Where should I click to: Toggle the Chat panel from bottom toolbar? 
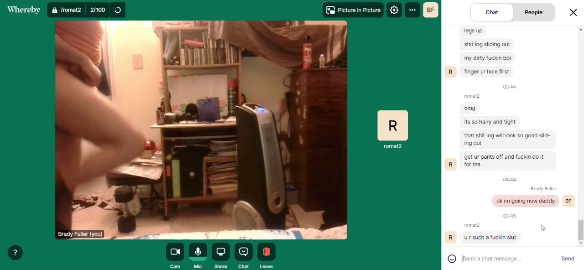244,252
